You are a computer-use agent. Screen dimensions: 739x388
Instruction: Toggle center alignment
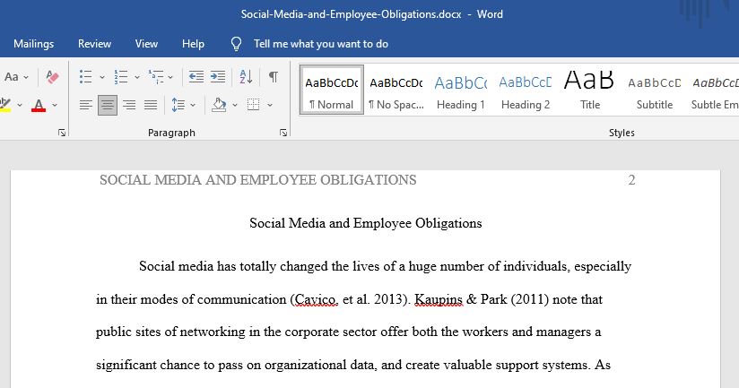click(108, 105)
